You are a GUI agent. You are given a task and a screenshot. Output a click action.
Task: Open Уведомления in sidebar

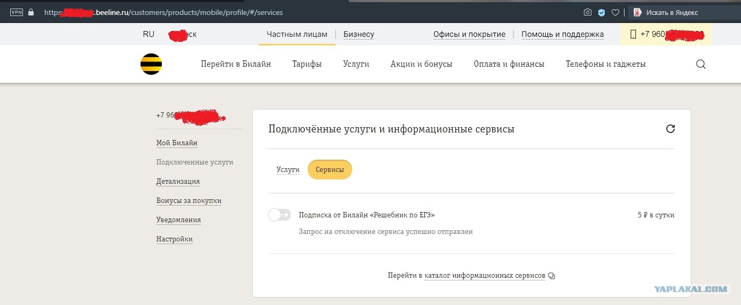coord(178,220)
